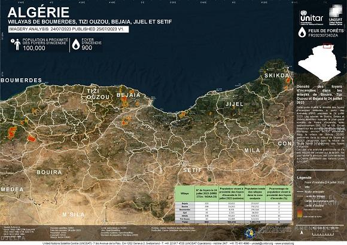Click the Algeria inset locator map

click(x=319, y=62)
